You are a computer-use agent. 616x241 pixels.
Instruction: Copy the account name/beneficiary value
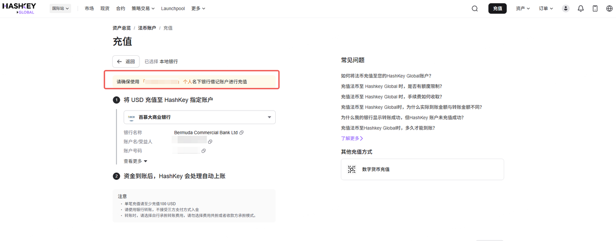pos(210,142)
